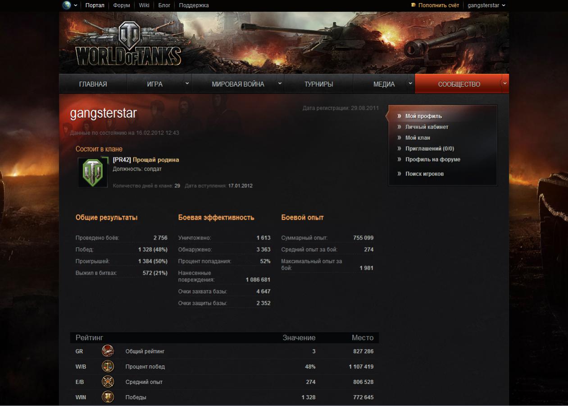Open Личный кабинет in the sidebar
Image resolution: width=568 pixels, height=406 pixels.
pos(427,127)
